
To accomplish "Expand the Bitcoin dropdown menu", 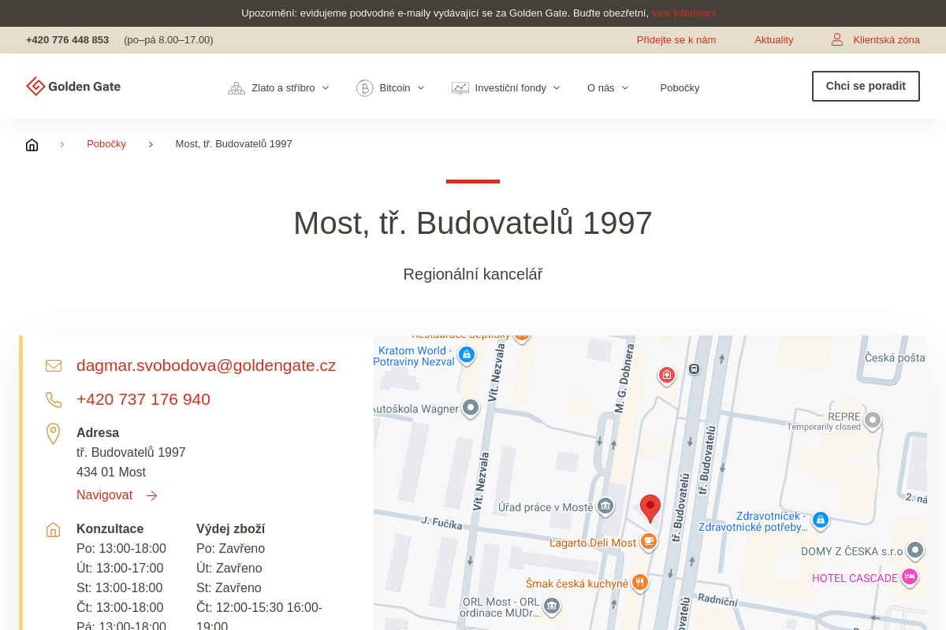I will tap(391, 87).
